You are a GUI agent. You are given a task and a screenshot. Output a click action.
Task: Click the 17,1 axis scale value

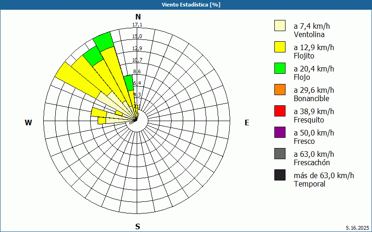tap(137, 25)
